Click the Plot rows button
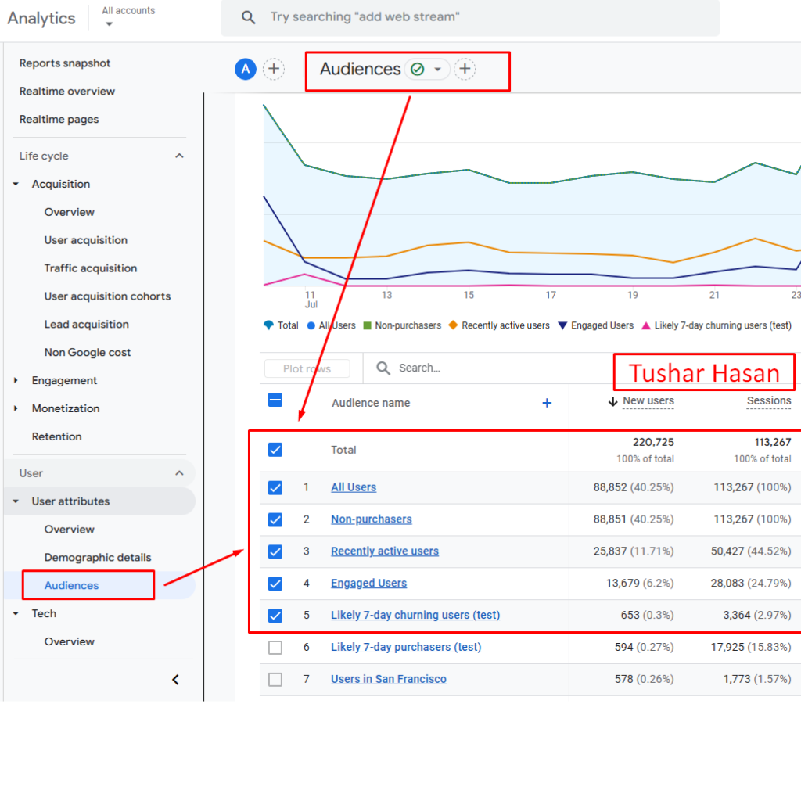Screen dimensions: 801x801 pos(307,368)
